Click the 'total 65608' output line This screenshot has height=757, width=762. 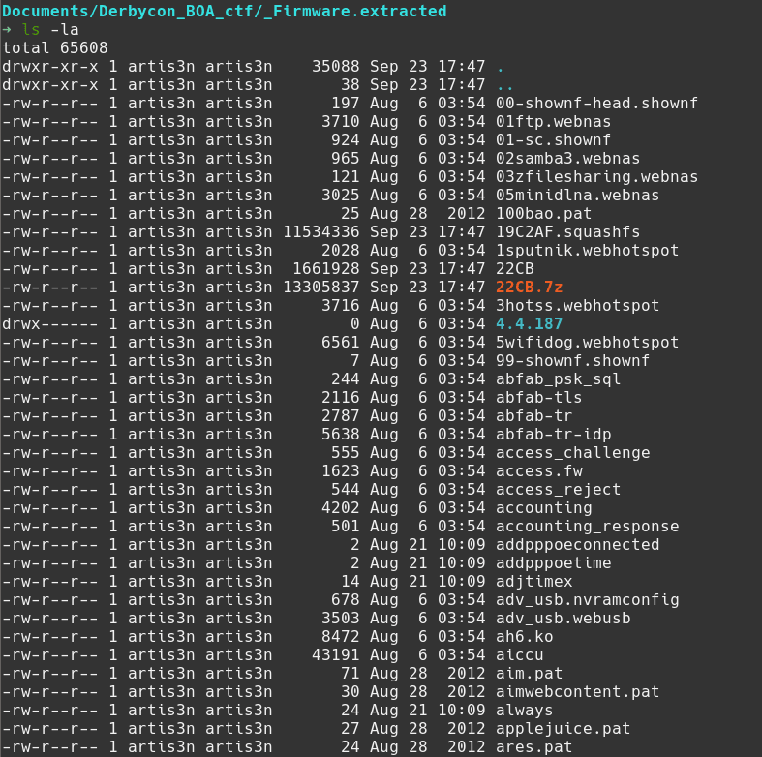coord(55,48)
